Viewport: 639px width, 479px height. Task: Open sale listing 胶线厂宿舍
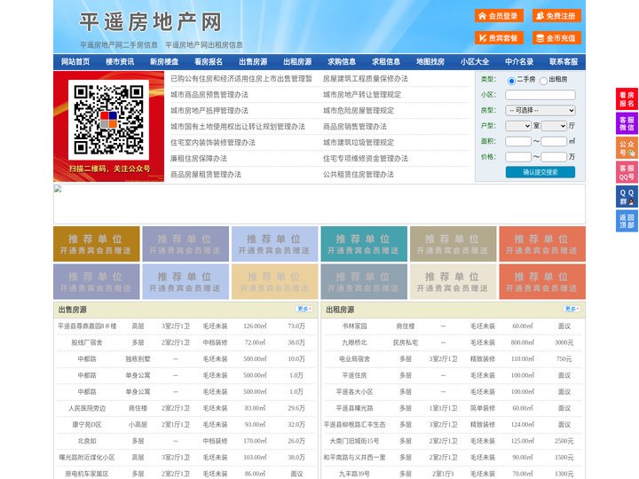coord(87,342)
